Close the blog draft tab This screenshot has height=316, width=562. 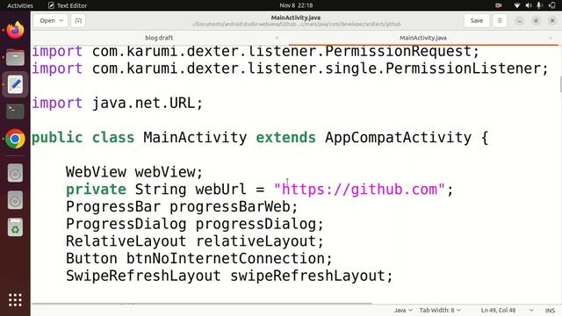pyautogui.click(x=277, y=38)
